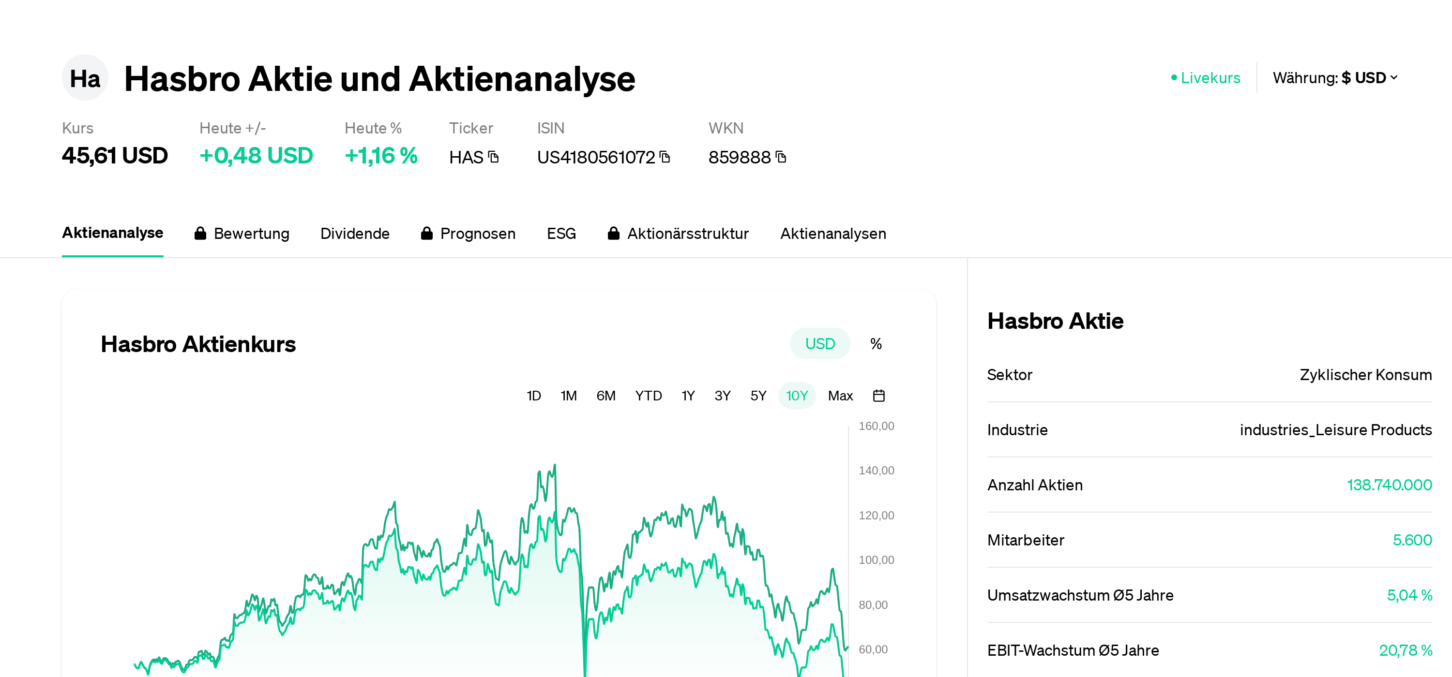Select the 1D chart time range
This screenshot has width=1452, height=677.
click(x=533, y=396)
